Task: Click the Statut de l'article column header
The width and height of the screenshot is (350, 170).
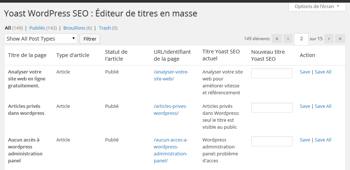Action: click(x=116, y=55)
